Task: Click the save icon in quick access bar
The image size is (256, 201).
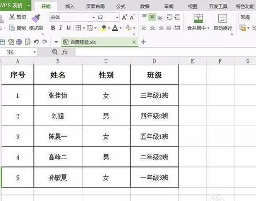Action: [x=2, y=42]
